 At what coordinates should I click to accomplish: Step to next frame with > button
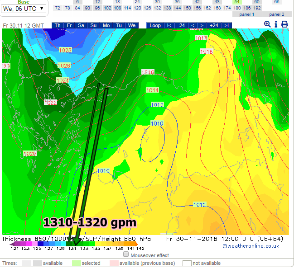point(202,25)
